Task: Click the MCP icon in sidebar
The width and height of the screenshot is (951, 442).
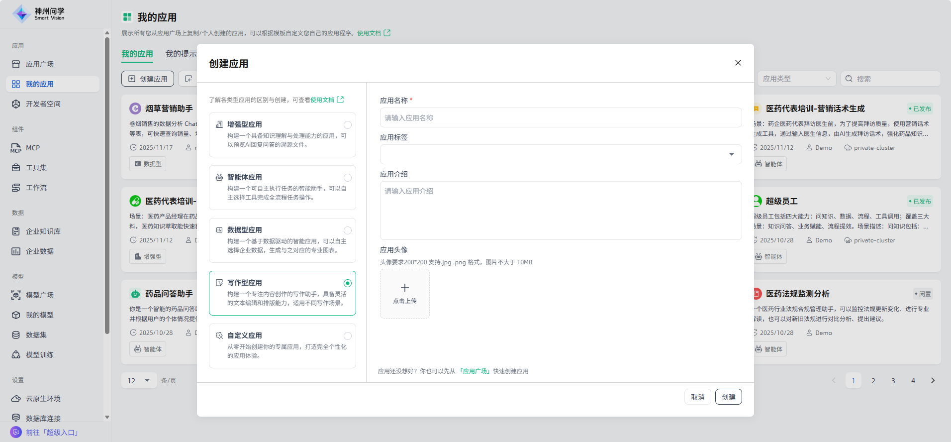Action: point(16,148)
